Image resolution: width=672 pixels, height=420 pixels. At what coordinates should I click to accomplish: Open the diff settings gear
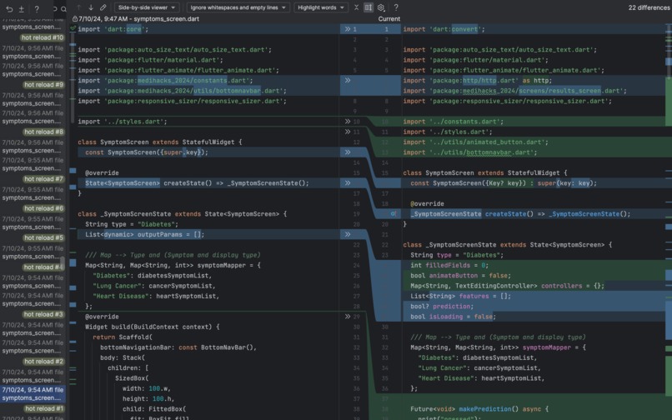click(x=381, y=7)
